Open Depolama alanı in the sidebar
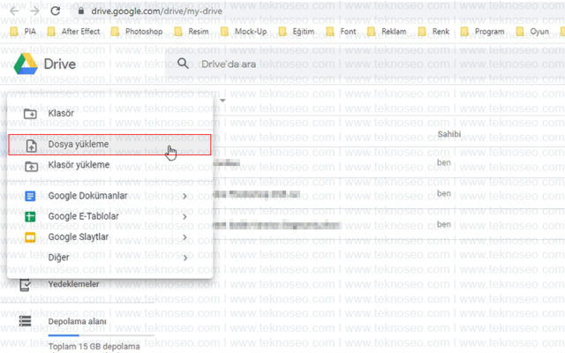The width and height of the screenshot is (565, 353). pyautogui.click(x=77, y=321)
